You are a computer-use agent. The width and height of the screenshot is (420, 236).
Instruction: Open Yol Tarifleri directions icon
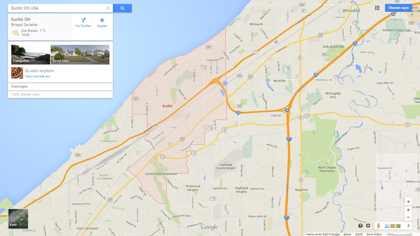click(83, 22)
